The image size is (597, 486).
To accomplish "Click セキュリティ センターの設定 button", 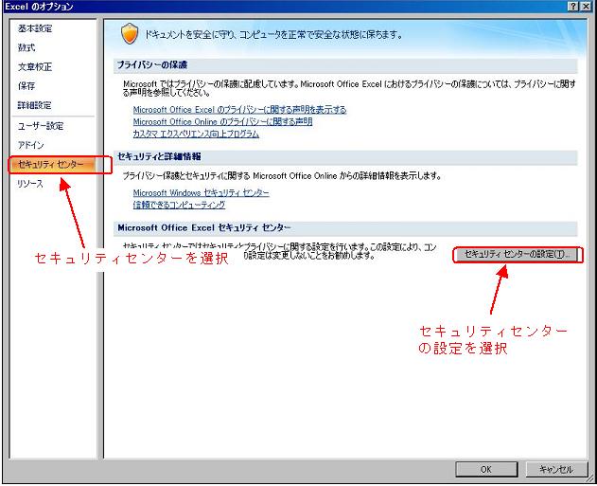I will tap(517, 255).
